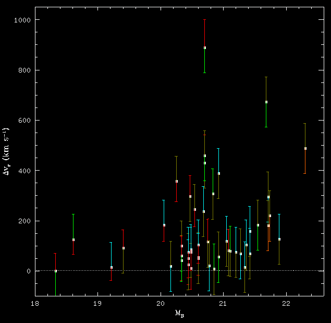Click the leftmost data point on the zero line
The height and width of the screenshot is (323, 331).
coord(56,271)
